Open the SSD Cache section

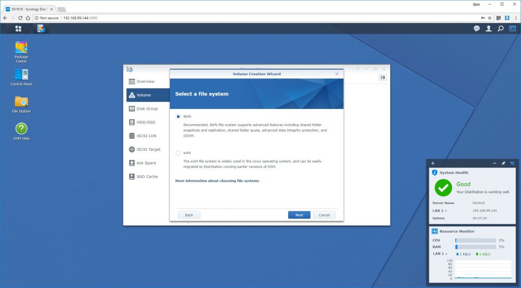point(148,177)
